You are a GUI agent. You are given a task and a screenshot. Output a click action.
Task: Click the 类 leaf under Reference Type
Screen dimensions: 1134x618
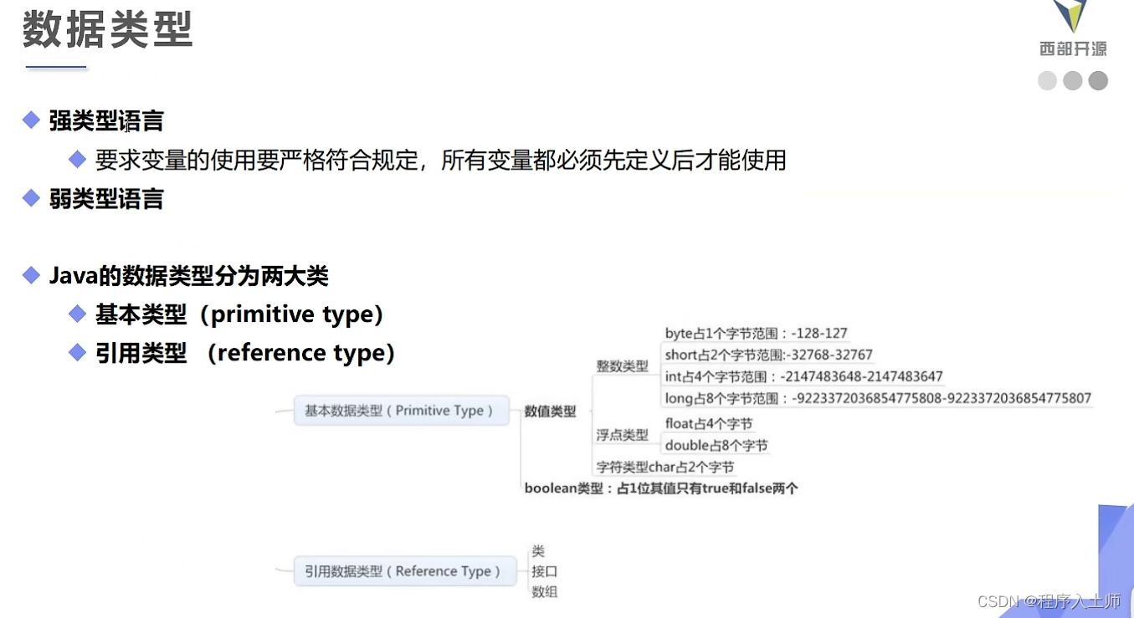[538, 552]
